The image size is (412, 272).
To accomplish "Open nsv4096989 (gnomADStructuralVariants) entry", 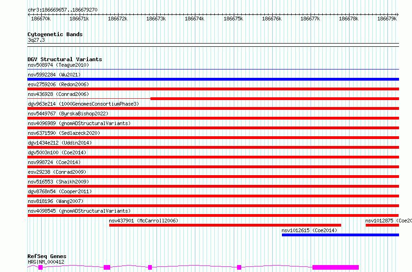I will [79, 123].
